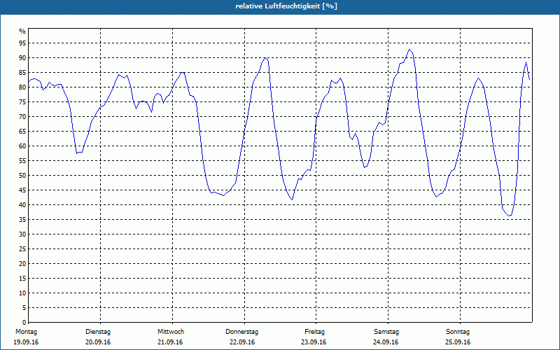Click the '15' y-axis value
Screen dimensions: 560x350
tap(22, 278)
